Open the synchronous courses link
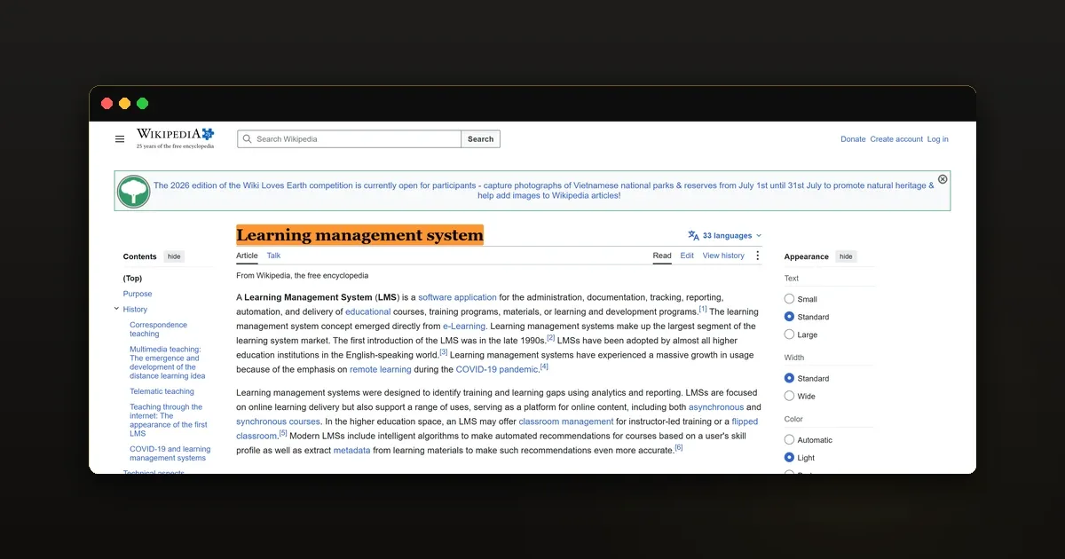 [x=278, y=421]
